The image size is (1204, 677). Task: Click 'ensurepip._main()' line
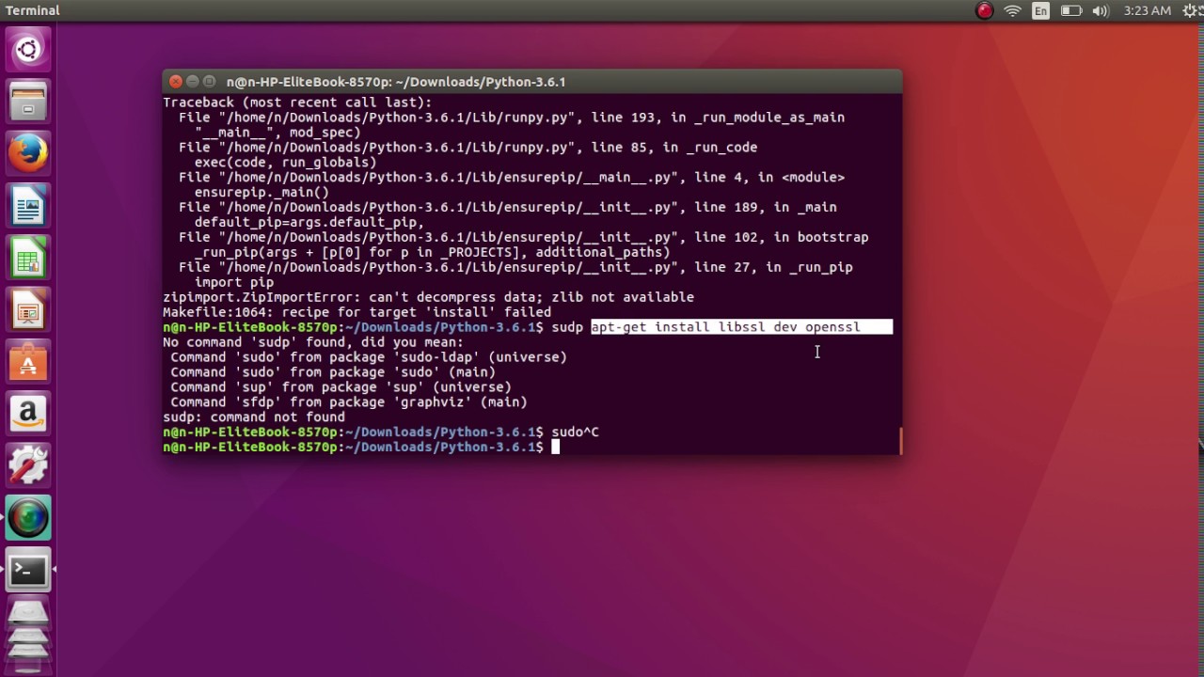coord(261,192)
